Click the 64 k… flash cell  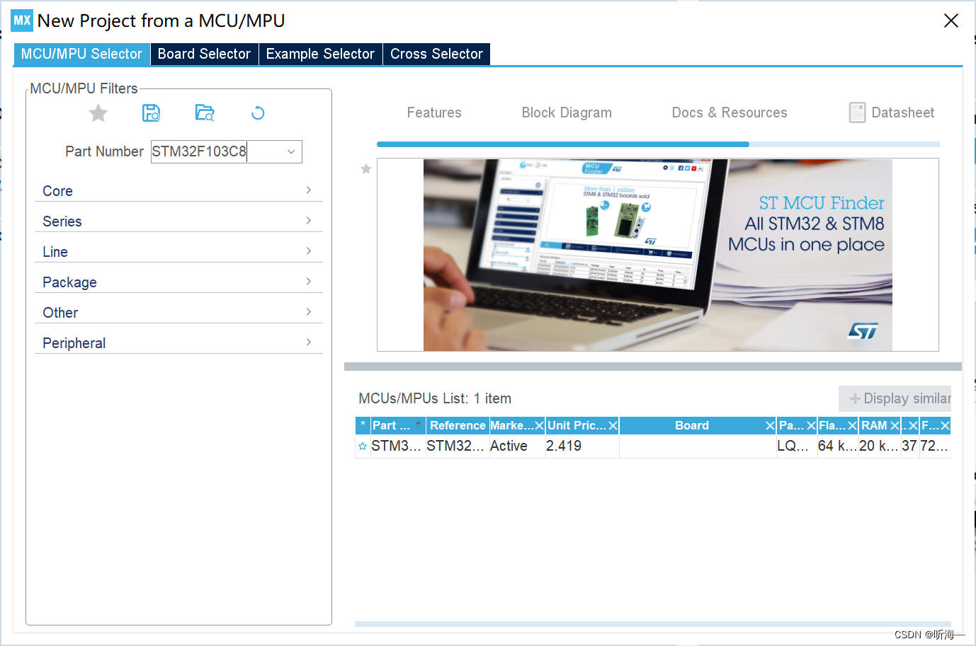837,446
